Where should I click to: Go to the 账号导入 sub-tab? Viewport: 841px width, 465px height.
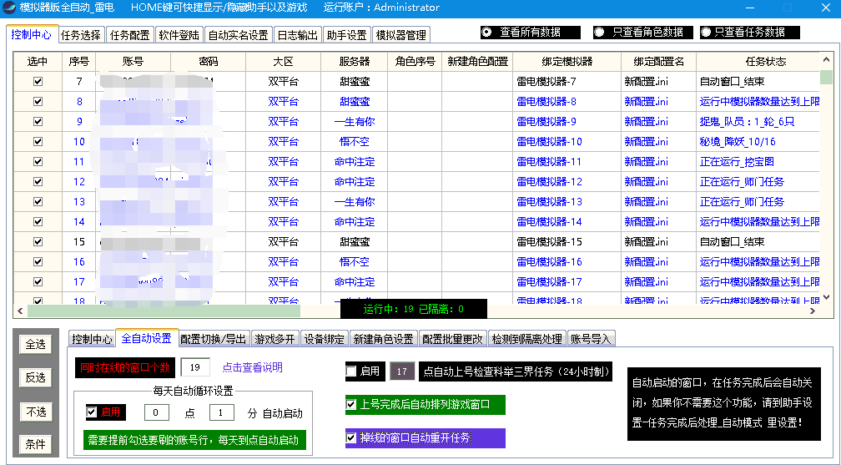[x=590, y=339]
